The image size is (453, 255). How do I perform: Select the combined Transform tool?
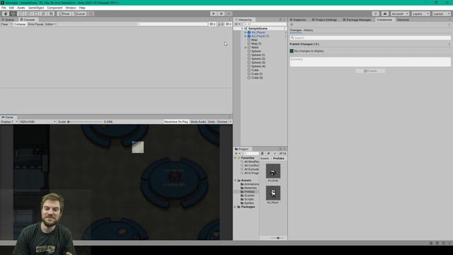pos(43,13)
